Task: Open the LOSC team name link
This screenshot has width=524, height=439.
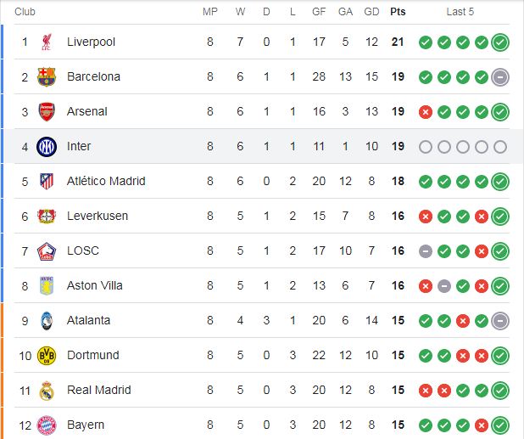Action: pyautogui.click(x=83, y=250)
